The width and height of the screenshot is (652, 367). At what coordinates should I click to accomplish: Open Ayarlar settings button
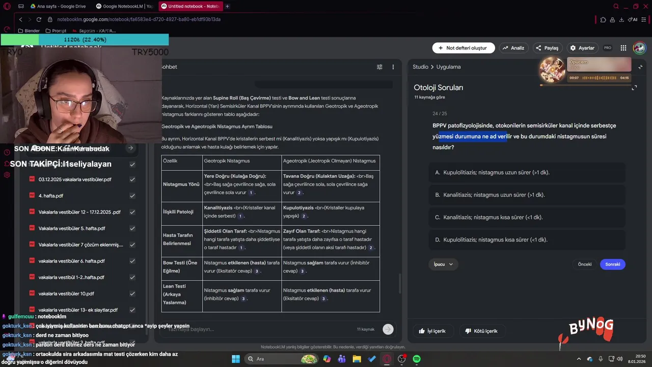click(582, 48)
